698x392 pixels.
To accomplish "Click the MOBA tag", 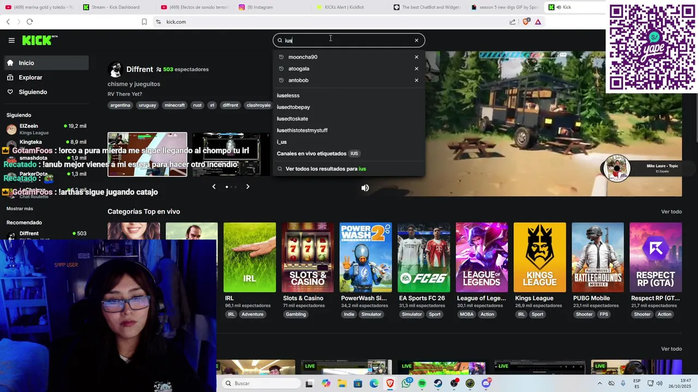I will pos(467,314).
